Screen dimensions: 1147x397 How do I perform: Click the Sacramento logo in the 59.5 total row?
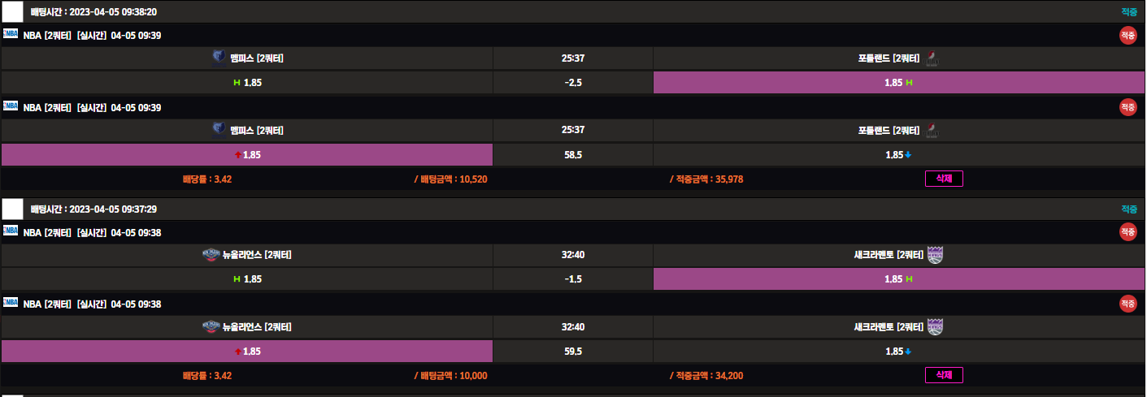935,327
